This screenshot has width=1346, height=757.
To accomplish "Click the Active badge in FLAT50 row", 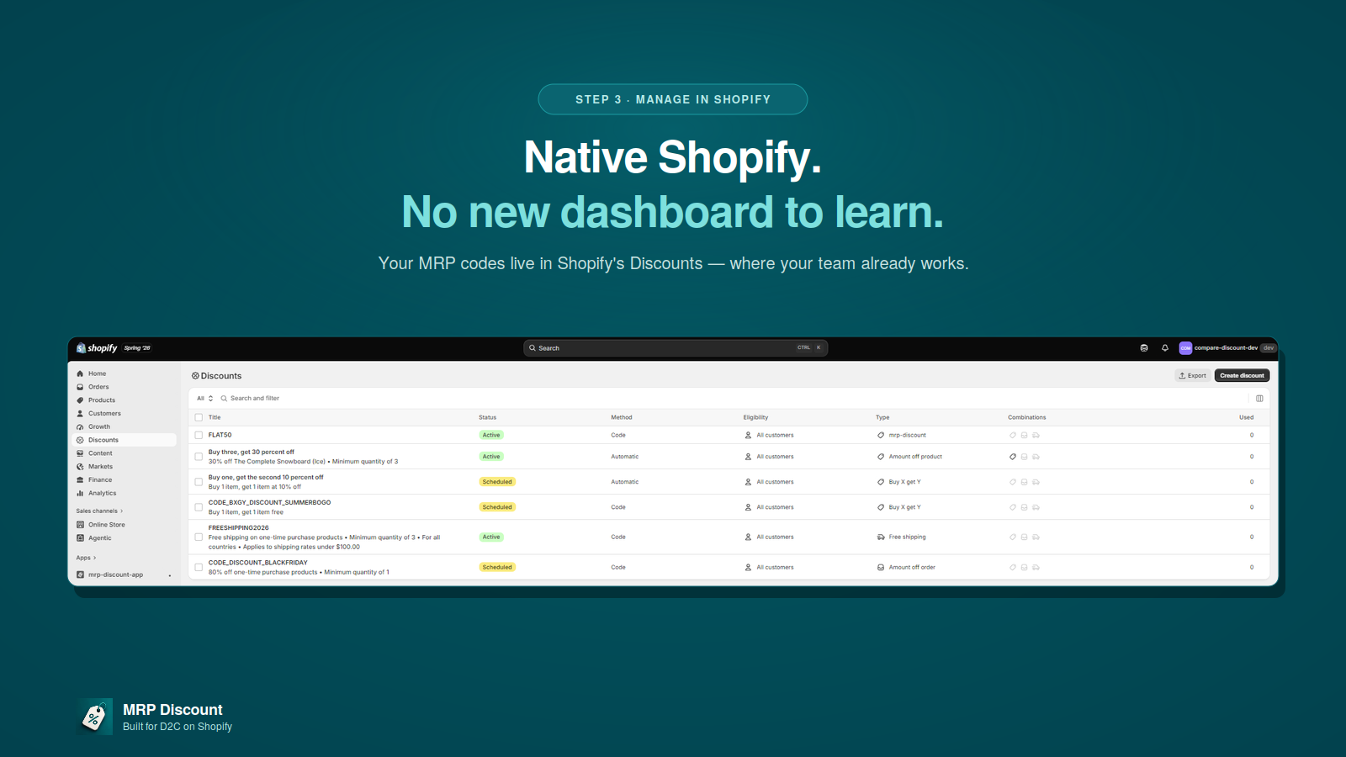I will [x=491, y=436].
